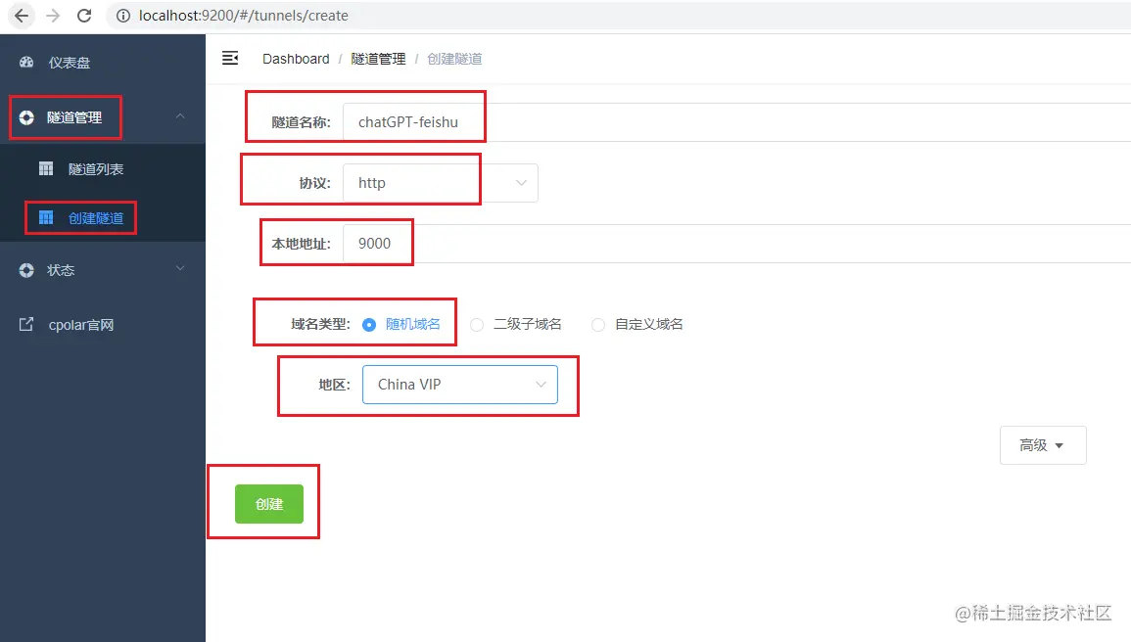Click the green 创建 button
Screen dimensions: 1131x642
tap(269, 504)
